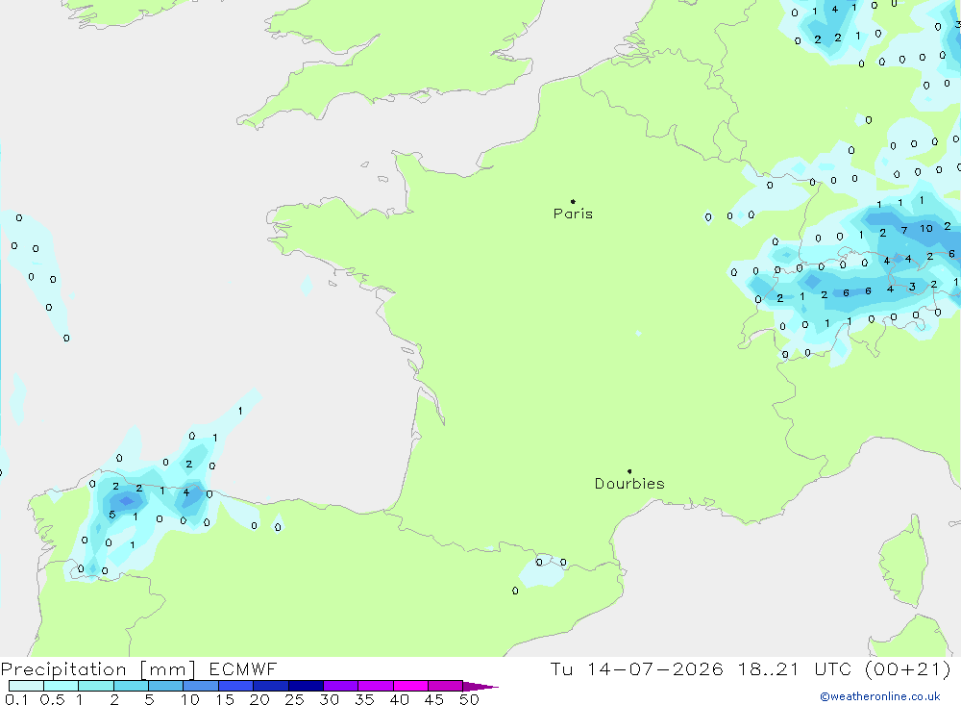
Task: Click the precipitation value 10 near Germany
Action: point(926,228)
